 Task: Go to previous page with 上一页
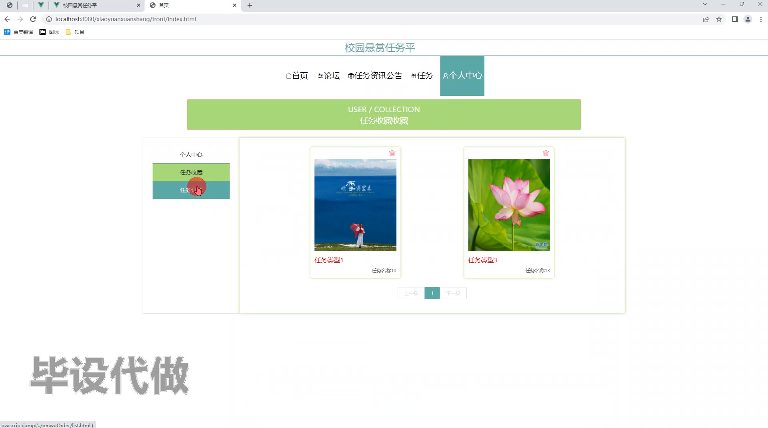[411, 293]
